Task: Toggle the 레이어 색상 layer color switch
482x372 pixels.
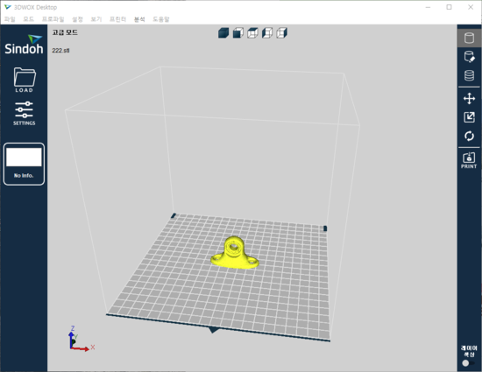Action: (469, 363)
